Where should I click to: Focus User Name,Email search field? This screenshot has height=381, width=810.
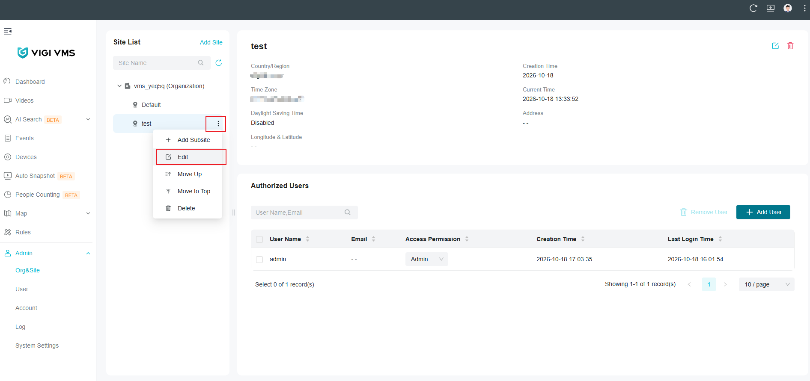(304, 213)
